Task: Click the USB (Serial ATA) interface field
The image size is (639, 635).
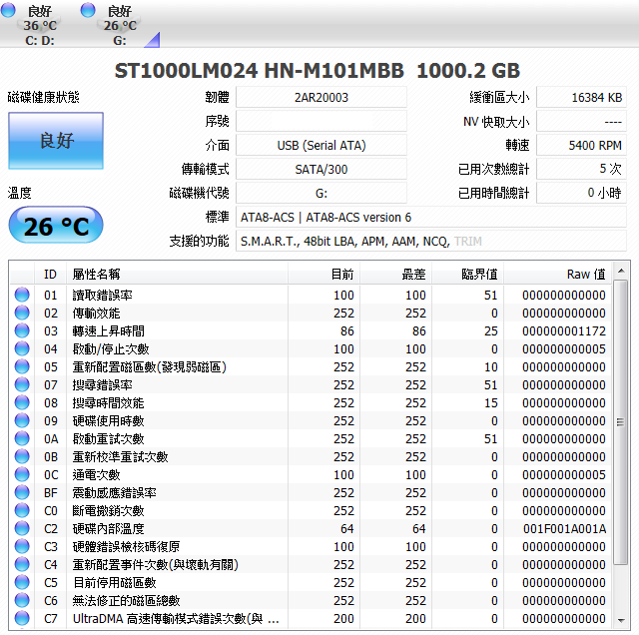Action: point(321,145)
